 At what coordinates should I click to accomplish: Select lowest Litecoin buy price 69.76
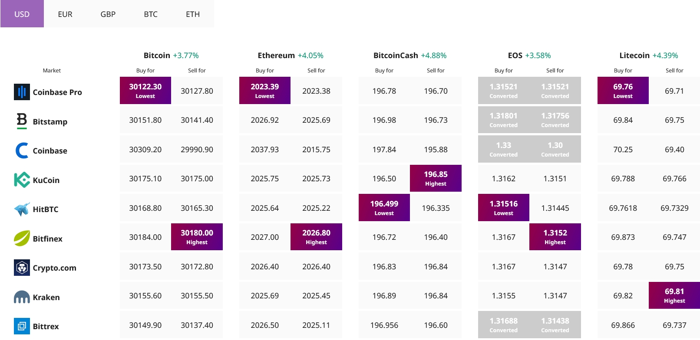click(x=623, y=91)
